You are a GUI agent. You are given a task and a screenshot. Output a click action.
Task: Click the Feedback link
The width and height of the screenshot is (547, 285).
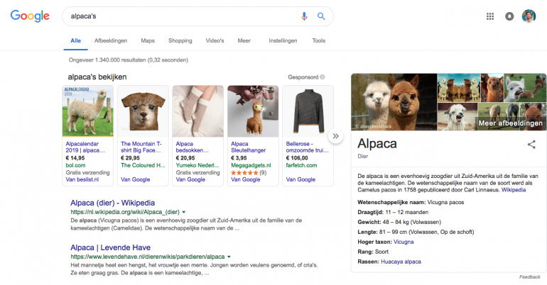[529, 277]
